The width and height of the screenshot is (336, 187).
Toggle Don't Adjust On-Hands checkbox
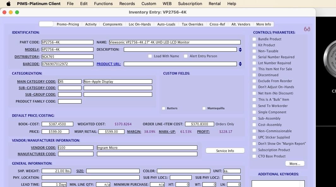(x=254, y=87)
